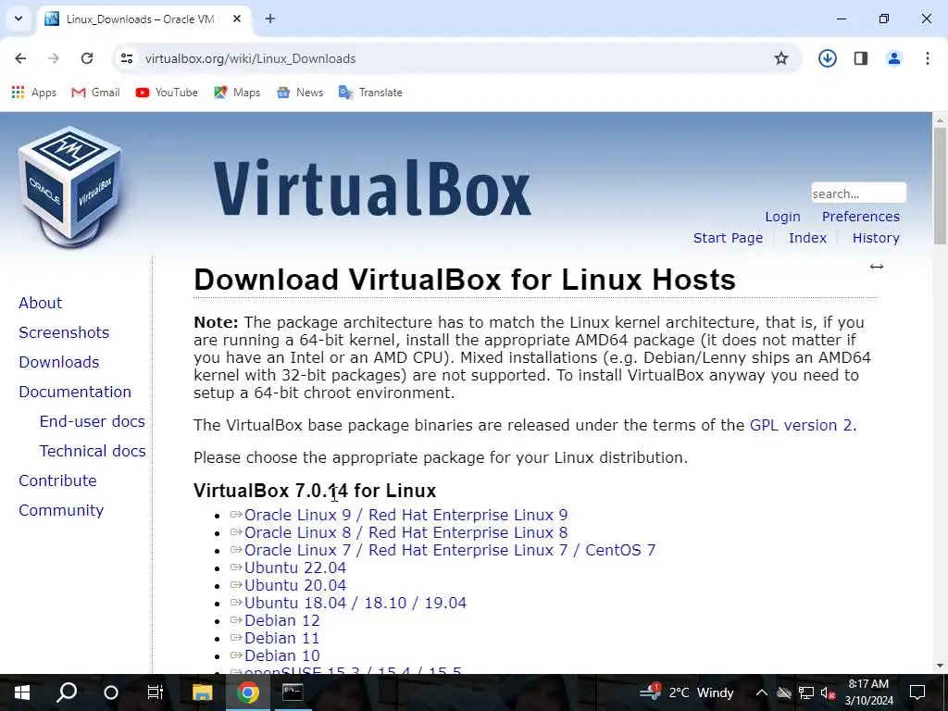Image resolution: width=948 pixels, height=711 pixels.
Task: Open taskbar search magnifier
Action: 67,692
